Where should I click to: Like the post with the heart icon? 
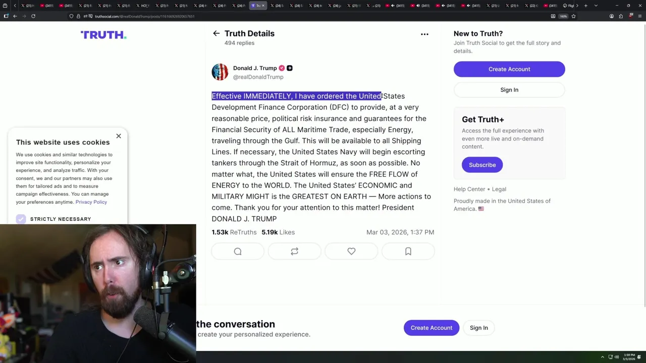click(351, 251)
